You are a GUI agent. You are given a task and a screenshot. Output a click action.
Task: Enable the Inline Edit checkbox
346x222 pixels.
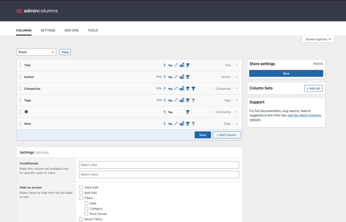pos(81,187)
